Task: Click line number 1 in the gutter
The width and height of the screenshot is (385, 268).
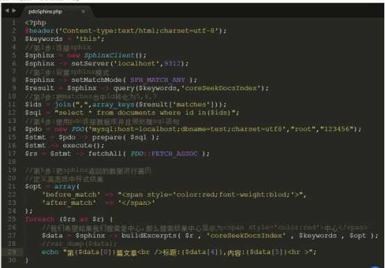Action: point(14,22)
